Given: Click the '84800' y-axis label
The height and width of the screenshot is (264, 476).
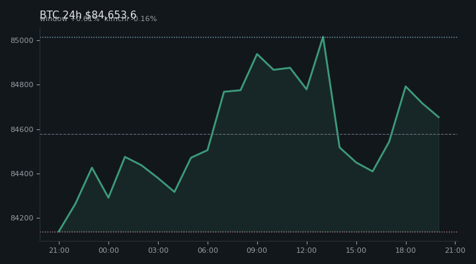Looking at the screenshot, I should point(22,85).
